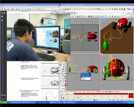Toggle the End osnap checkbox
134x107 pixels.
pyautogui.click(x=61, y=91)
